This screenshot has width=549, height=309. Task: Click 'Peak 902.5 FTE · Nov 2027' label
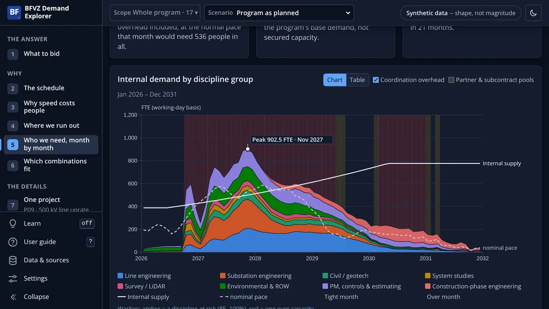[292, 140]
